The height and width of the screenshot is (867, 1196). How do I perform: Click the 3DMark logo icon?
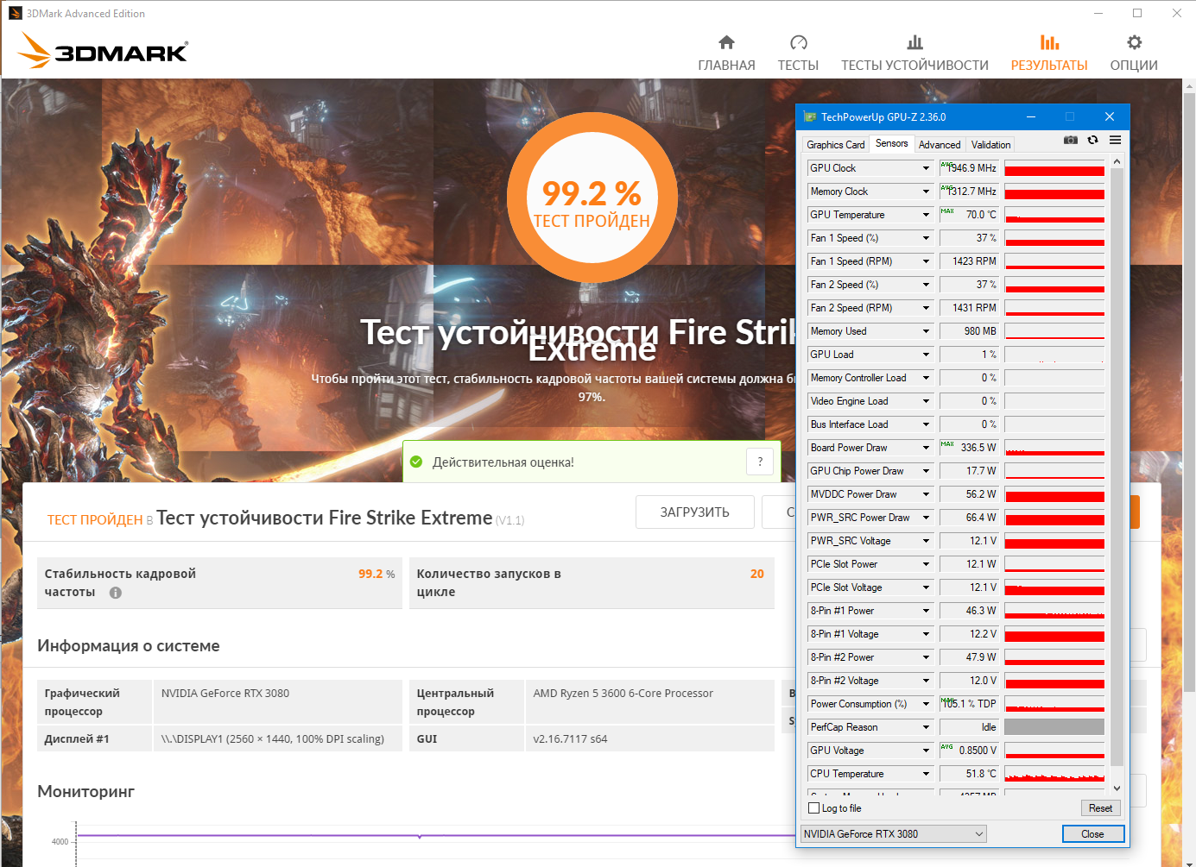[x=103, y=51]
